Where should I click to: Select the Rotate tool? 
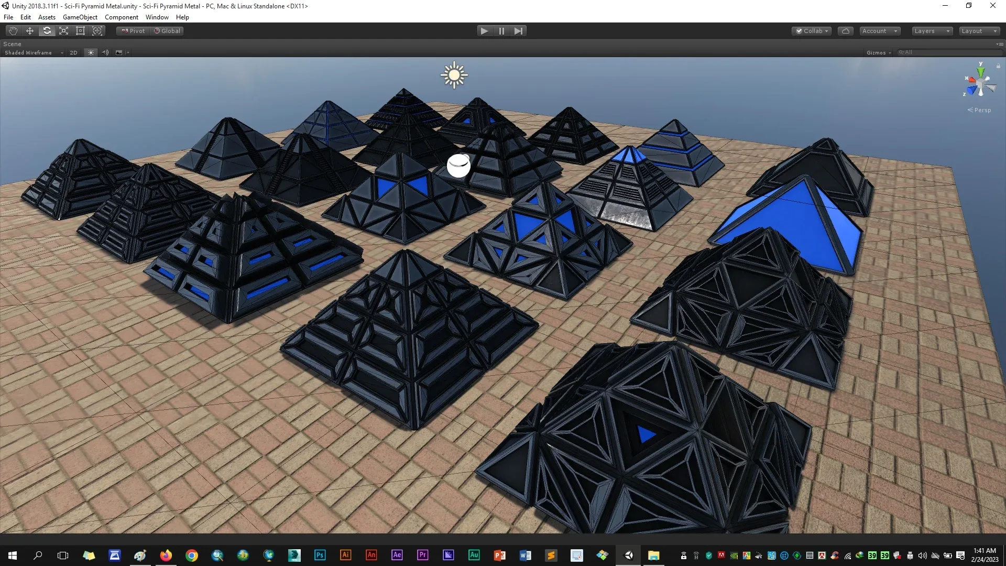click(47, 31)
